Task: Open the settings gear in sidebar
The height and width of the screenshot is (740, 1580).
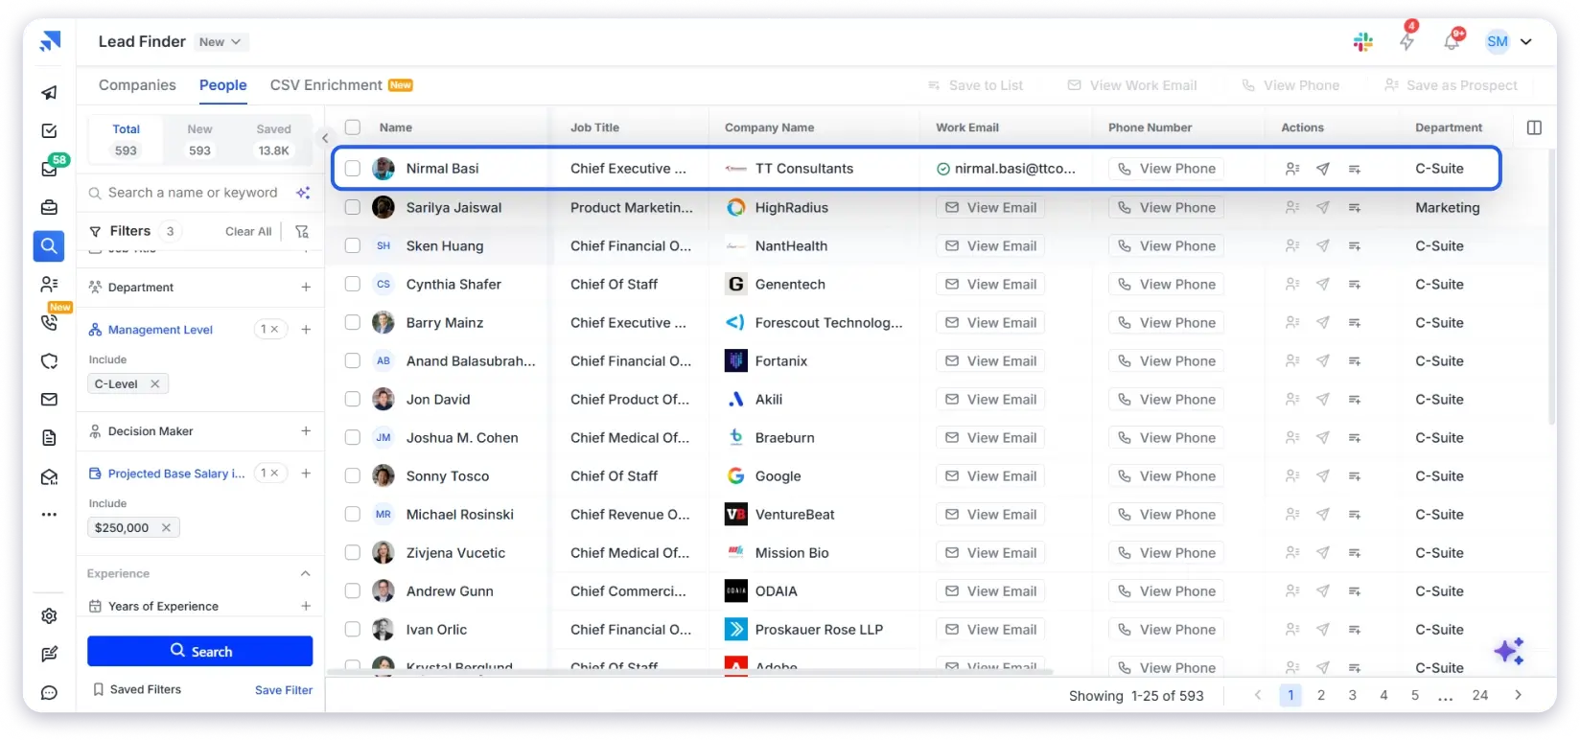Action: pos(50,616)
